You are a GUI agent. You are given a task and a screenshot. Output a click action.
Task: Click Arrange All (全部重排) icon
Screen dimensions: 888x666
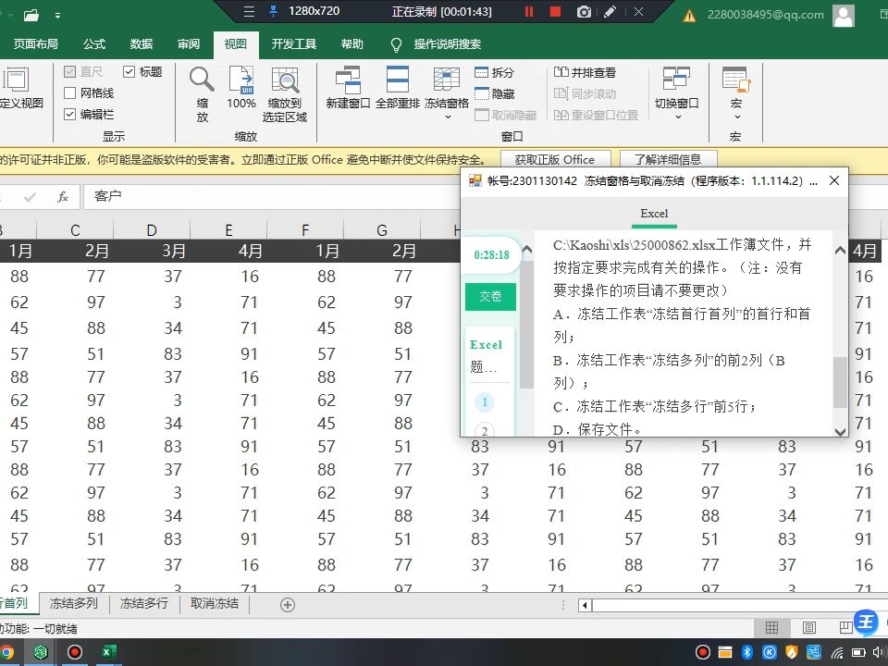point(398,80)
